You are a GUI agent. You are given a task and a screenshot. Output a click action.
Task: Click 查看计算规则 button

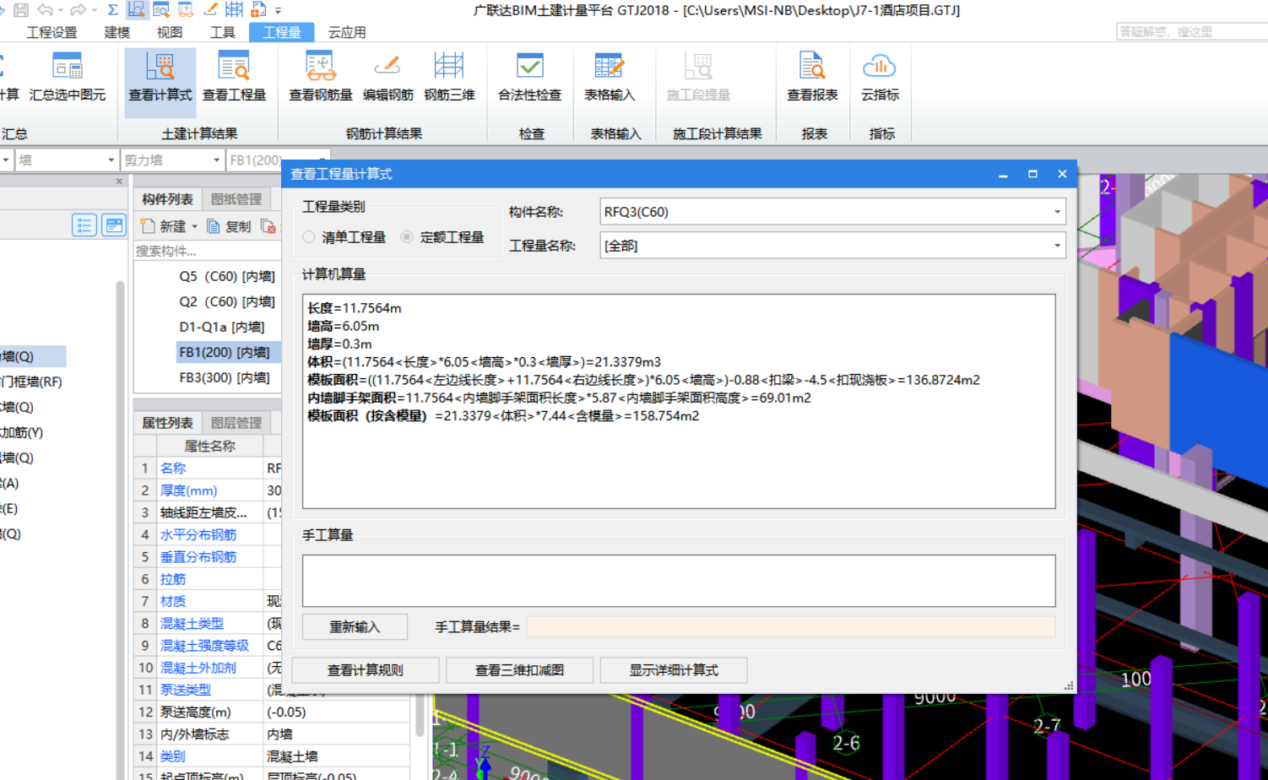tap(366, 670)
